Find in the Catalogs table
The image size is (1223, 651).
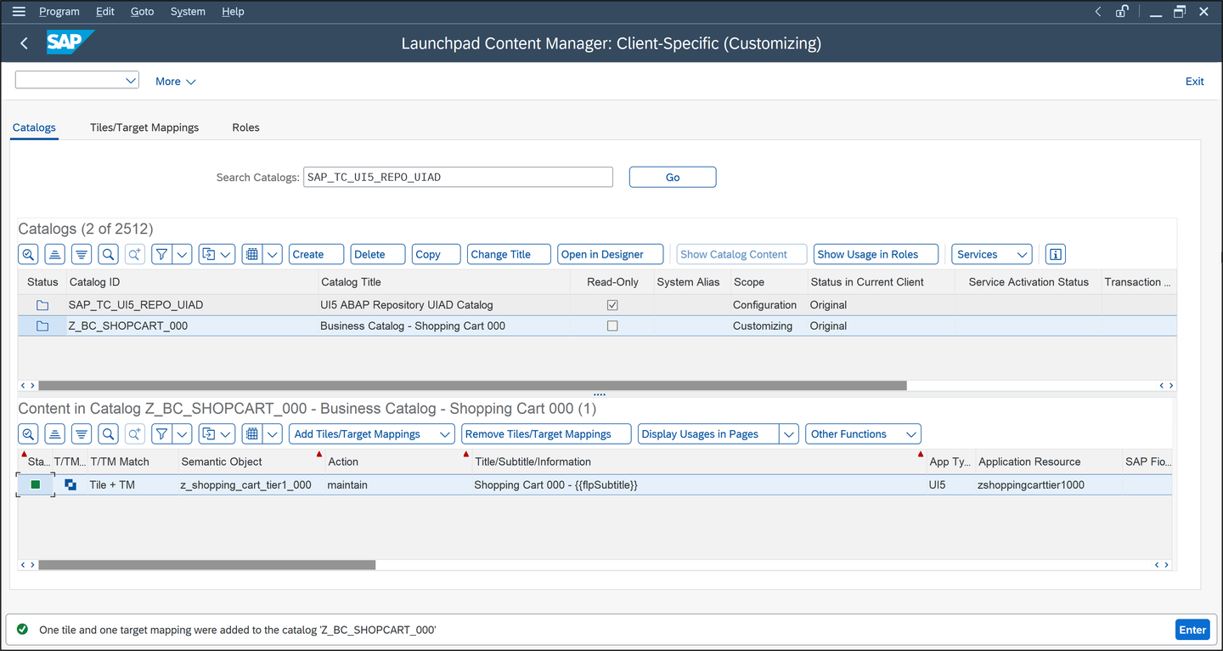pyautogui.click(x=108, y=254)
